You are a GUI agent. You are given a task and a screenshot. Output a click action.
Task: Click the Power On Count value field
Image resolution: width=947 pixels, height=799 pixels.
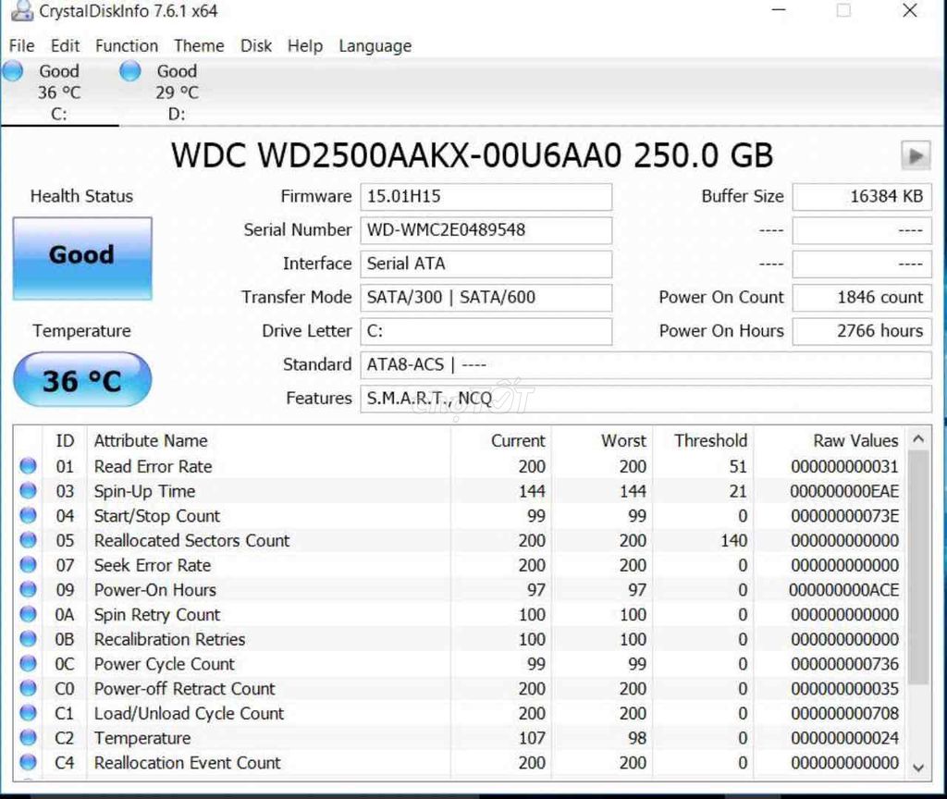[862, 298]
